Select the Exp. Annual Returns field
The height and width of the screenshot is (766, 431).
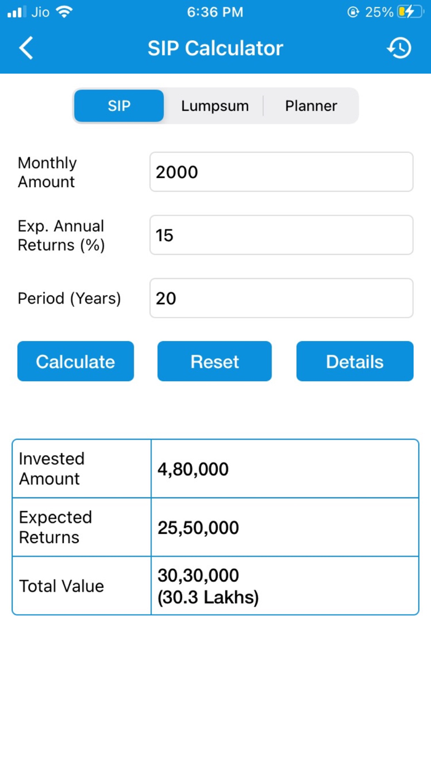tap(281, 235)
